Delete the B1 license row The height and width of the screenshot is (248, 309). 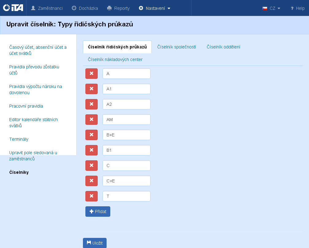tap(91, 150)
